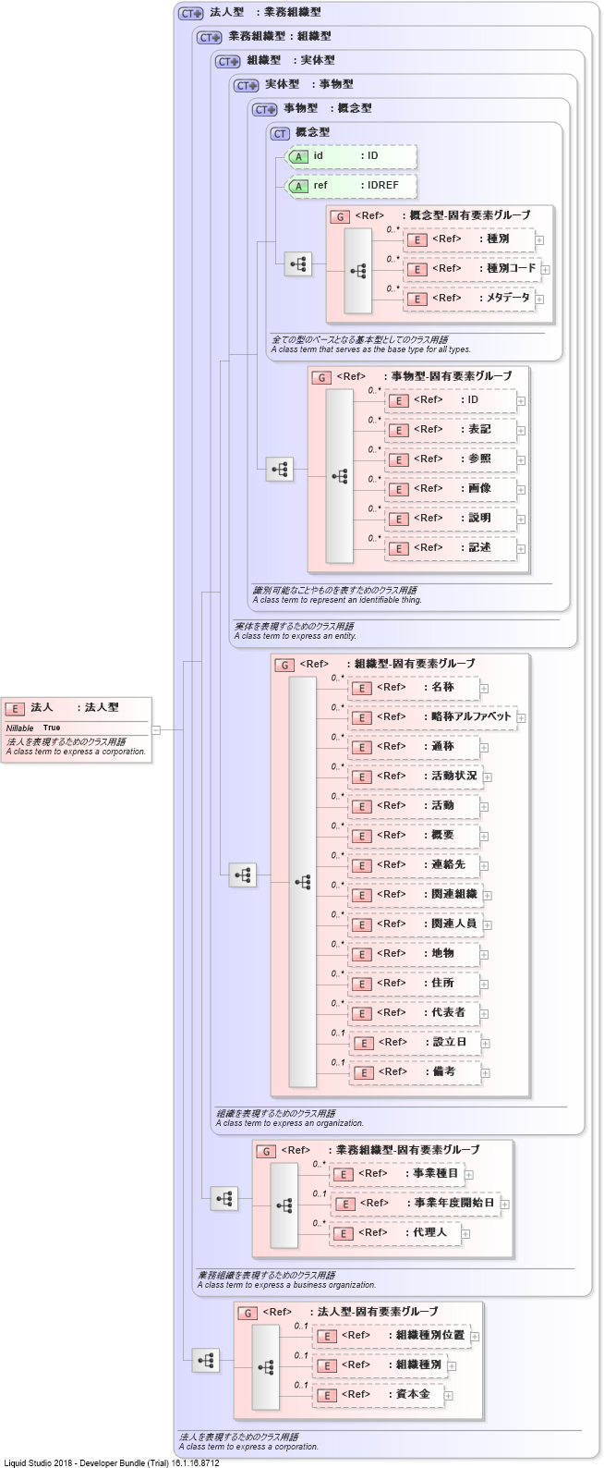Select the 関連組織 element reference
Viewport: 604px width, 1468px height.
tap(416, 895)
